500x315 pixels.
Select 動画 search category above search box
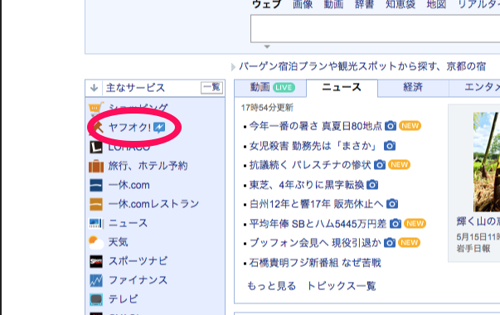point(333,4)
